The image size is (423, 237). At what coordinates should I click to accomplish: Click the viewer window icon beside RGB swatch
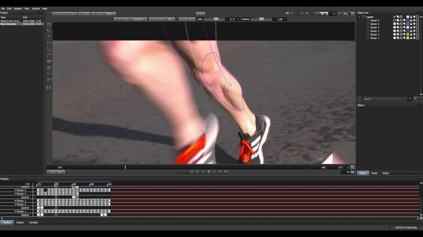pos(316,13)
